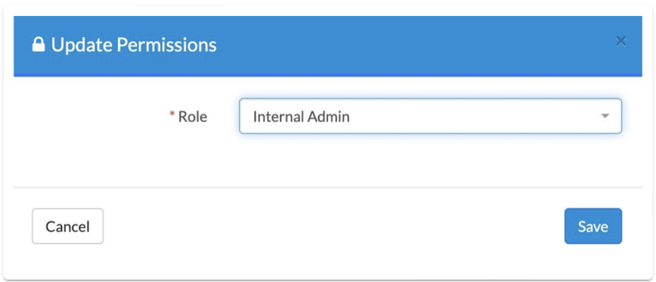Click the padlock icon in the header
This screenshot has height=282, width=656.
click(38, 45)
